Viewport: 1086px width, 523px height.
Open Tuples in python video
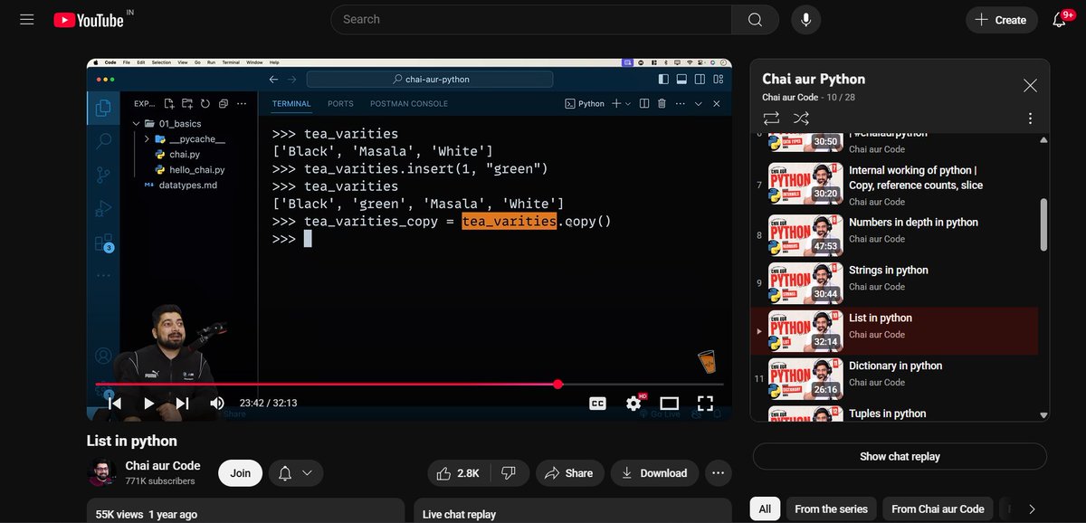point(895,414)
